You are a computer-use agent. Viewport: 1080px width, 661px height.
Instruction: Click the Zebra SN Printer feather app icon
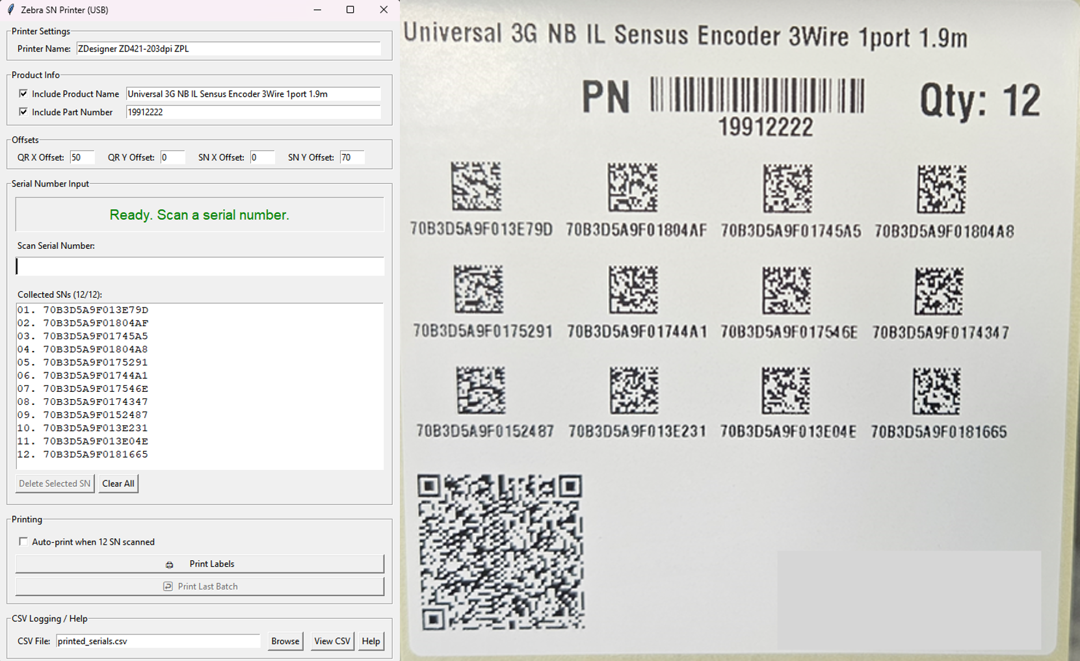(10, 10)
